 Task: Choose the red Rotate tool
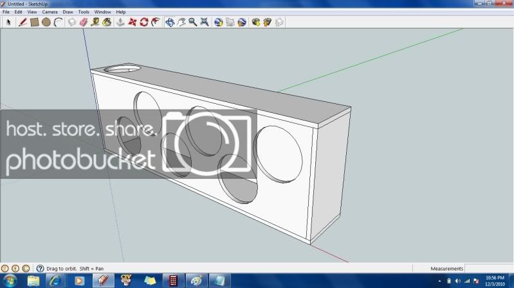pyautogui.click(x=144, y=22)
